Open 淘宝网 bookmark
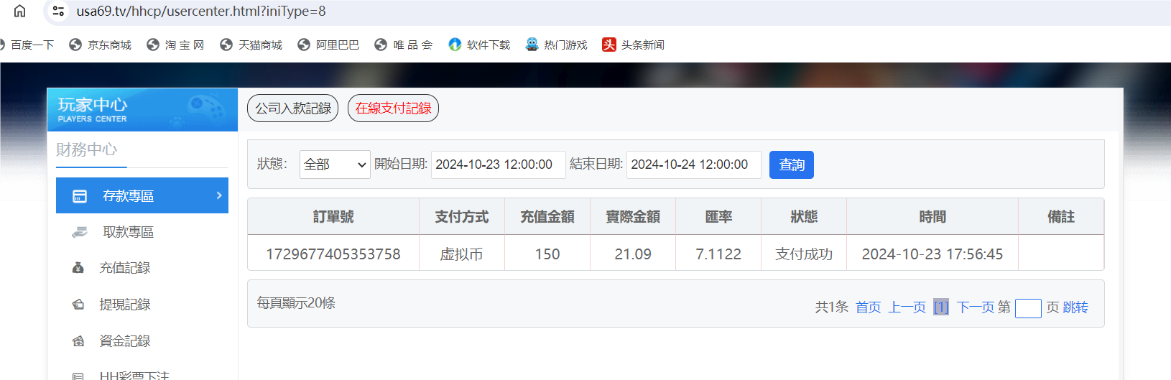The width and height of the screenshot is (1171, 380). point(176,45)
